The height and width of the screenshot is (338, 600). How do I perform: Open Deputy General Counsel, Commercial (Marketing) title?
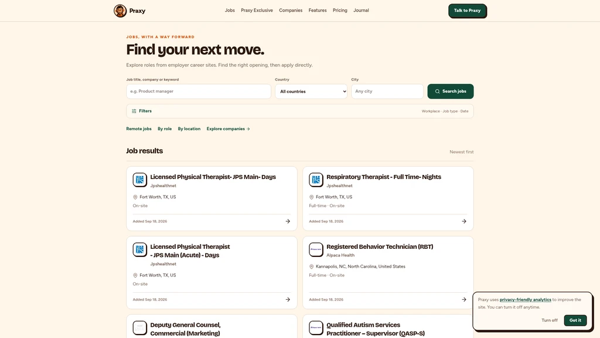(186, 329)
